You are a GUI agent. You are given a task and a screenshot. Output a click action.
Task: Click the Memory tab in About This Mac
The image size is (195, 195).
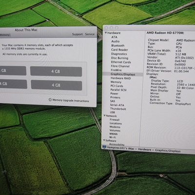coord(5,35)
